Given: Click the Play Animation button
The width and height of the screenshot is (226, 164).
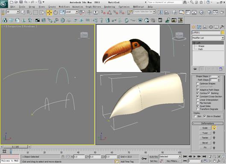Looking at the screenshot, I should (194, 156).
